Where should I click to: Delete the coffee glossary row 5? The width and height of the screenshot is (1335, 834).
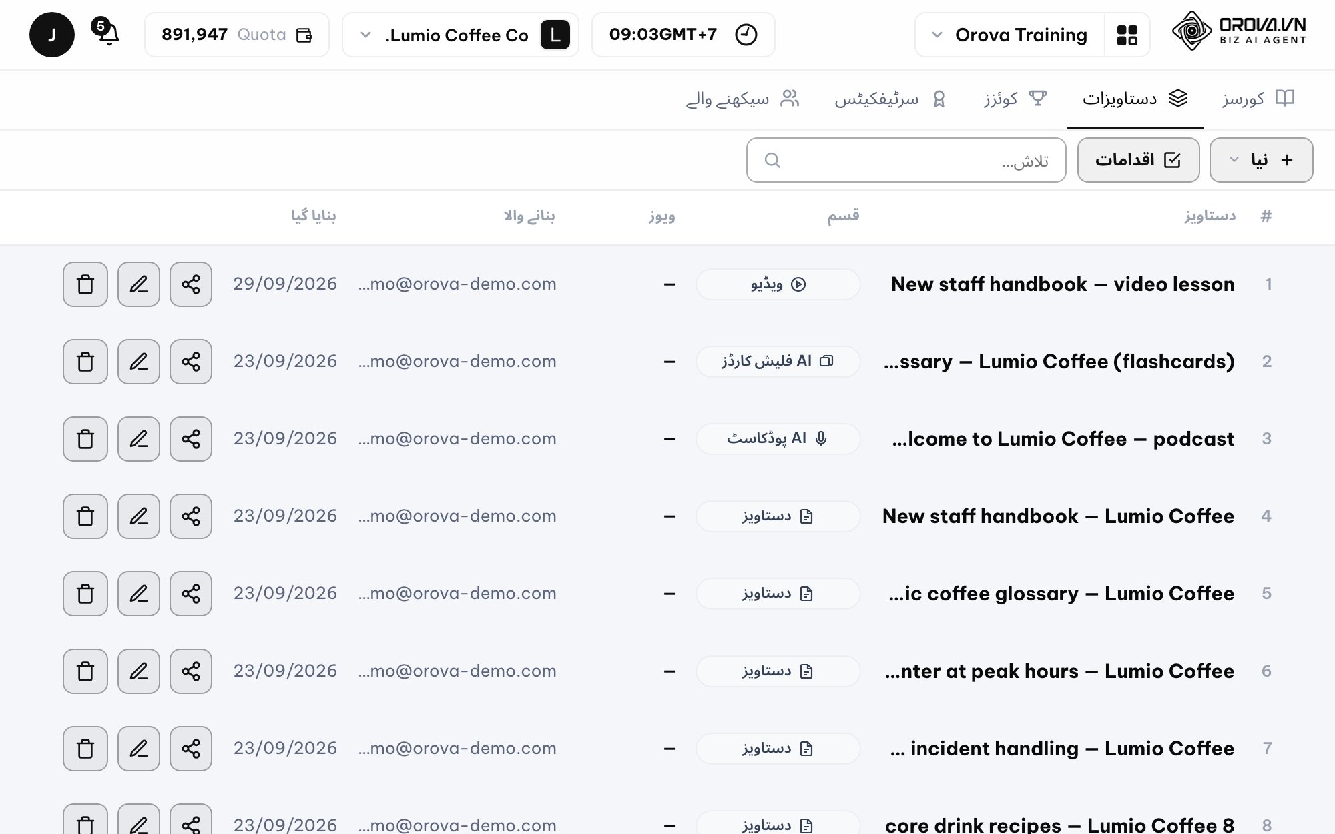[x=85, y=594]
